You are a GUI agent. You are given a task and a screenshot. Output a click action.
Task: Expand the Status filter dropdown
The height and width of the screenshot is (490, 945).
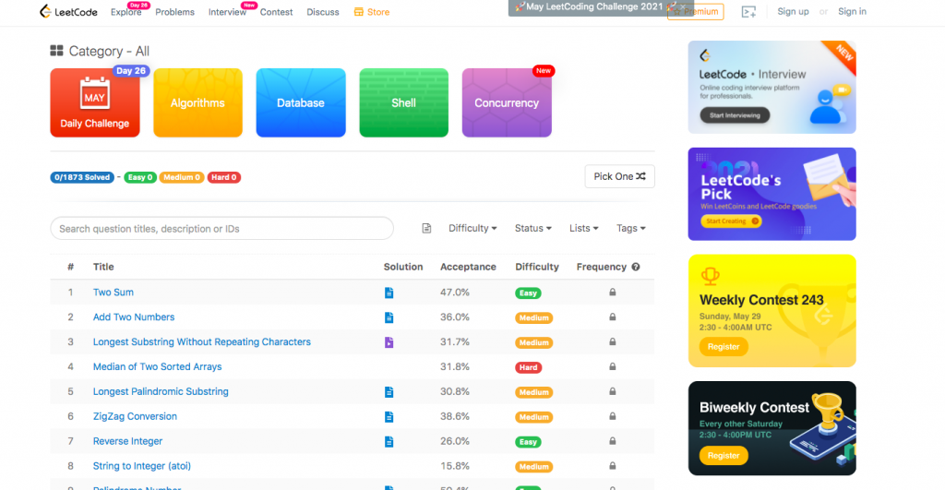[533, 229]
